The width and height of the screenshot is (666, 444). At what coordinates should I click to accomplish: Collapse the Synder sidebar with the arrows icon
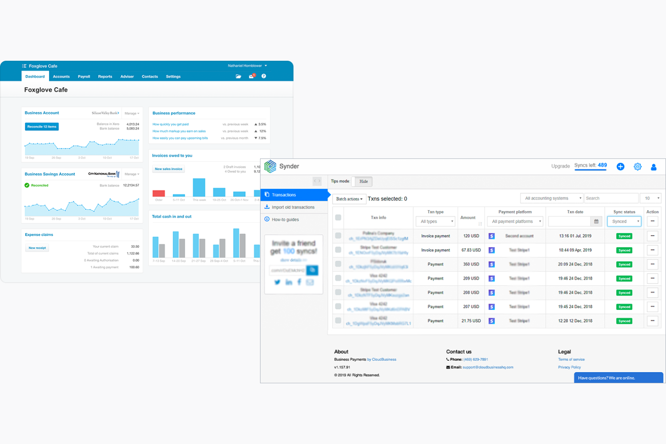click(317, 181)
